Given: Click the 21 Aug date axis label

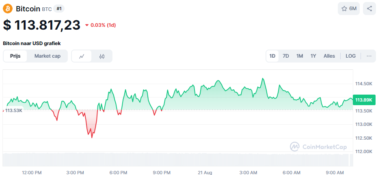Looking at the screenshot, I should [x=205, y=173].
